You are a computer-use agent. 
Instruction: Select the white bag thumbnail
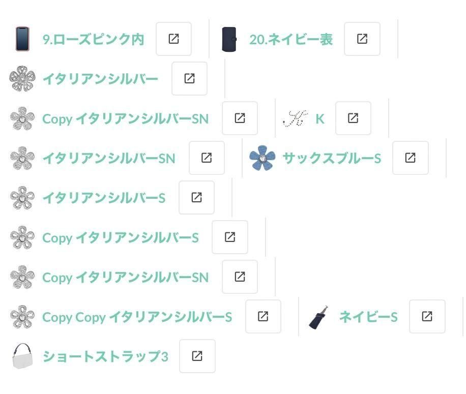[x=22, y=356]
